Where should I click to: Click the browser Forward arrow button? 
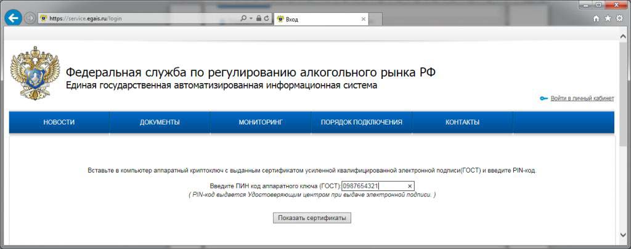pos(30,18)
